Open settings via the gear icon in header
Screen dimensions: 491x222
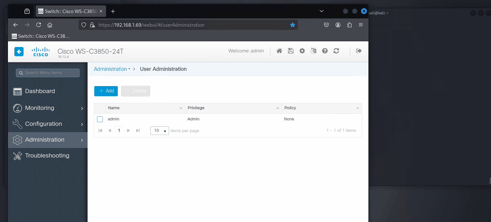[302, 51]
